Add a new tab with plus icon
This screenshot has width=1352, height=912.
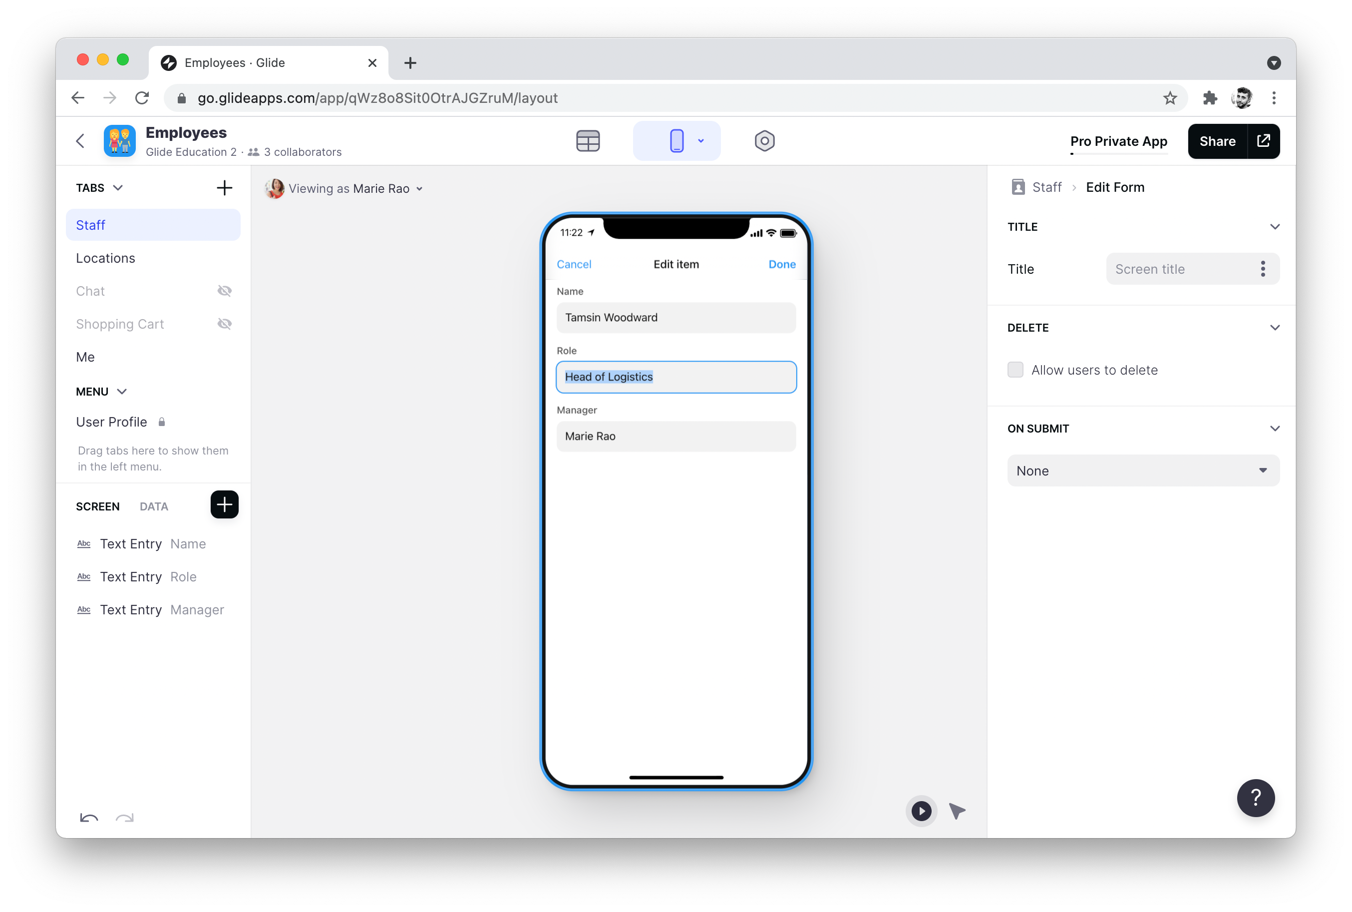pyautogui.click(x=224, y=188)
